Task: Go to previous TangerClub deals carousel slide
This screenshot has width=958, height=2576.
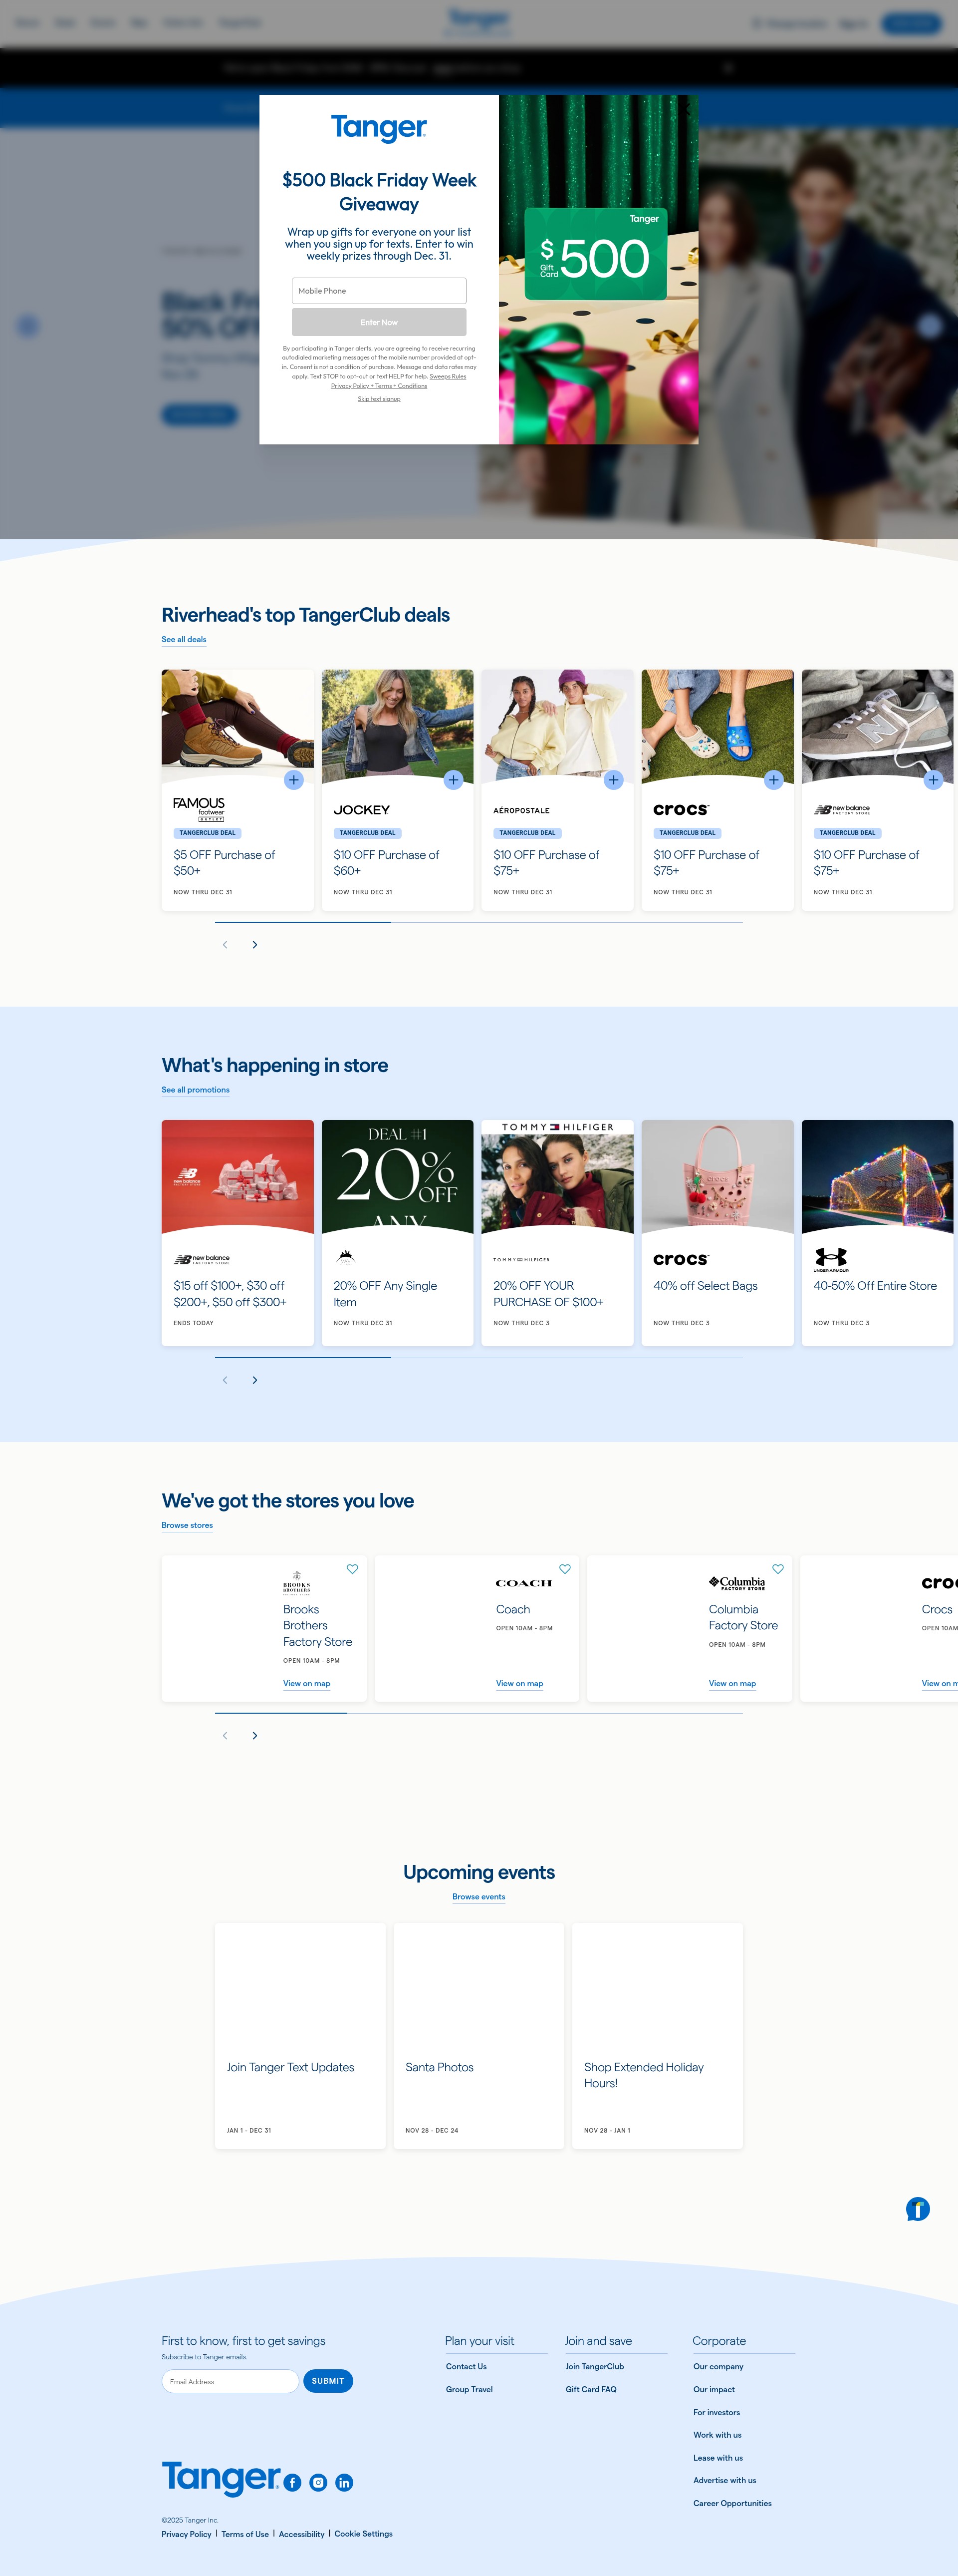Action: [x=225, y=945]
